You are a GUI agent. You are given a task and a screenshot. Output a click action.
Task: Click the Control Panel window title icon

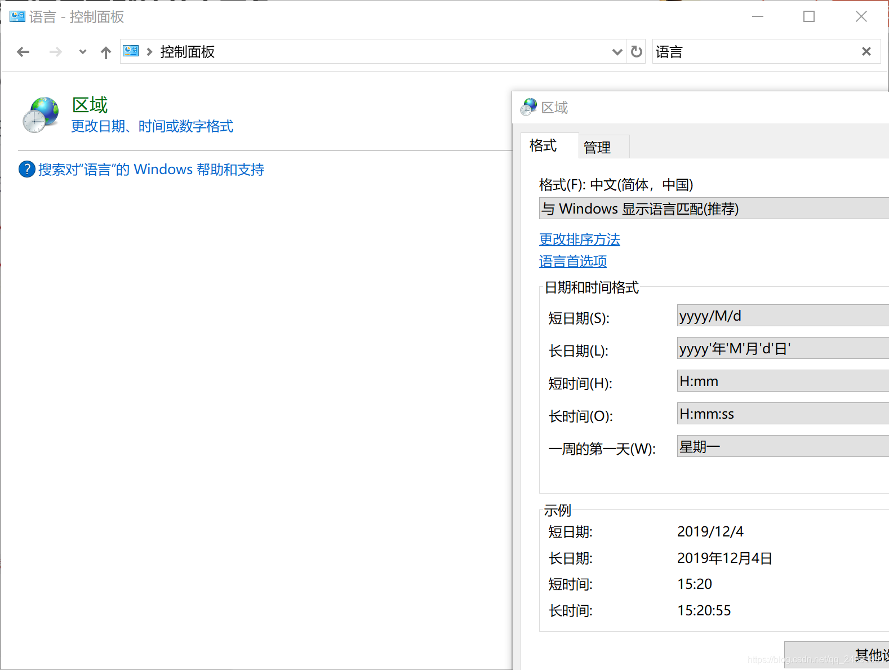click(x=17, y=16)
